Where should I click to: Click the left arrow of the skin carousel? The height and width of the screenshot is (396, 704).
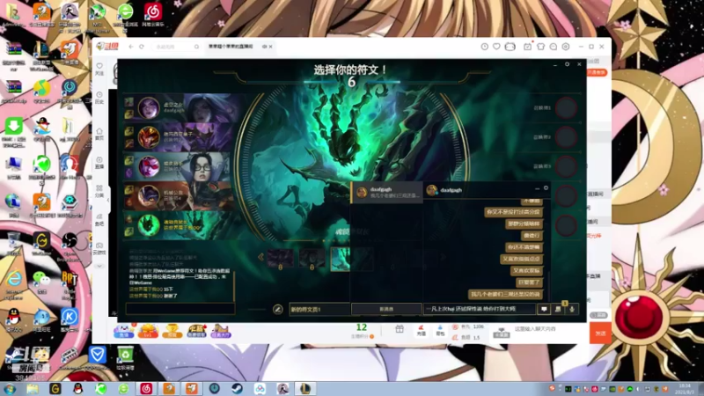tap(260, 257)
